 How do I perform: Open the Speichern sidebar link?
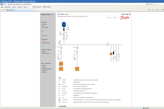(44, 52)
